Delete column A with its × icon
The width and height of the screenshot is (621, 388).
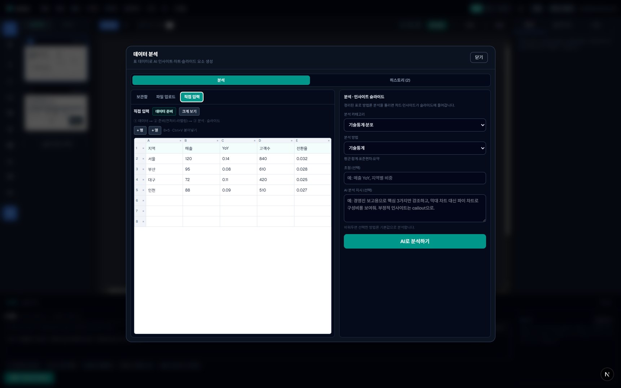tap(180, 141)
